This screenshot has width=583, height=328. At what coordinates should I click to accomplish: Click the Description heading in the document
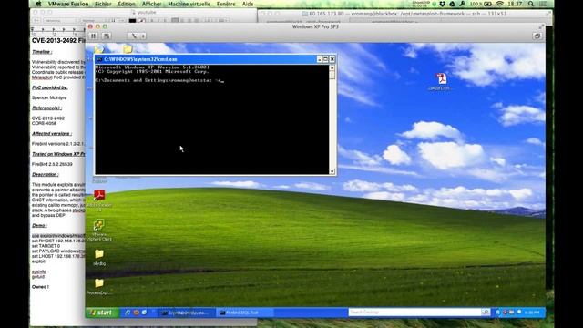pyautogui.click(x=46, y=174)
